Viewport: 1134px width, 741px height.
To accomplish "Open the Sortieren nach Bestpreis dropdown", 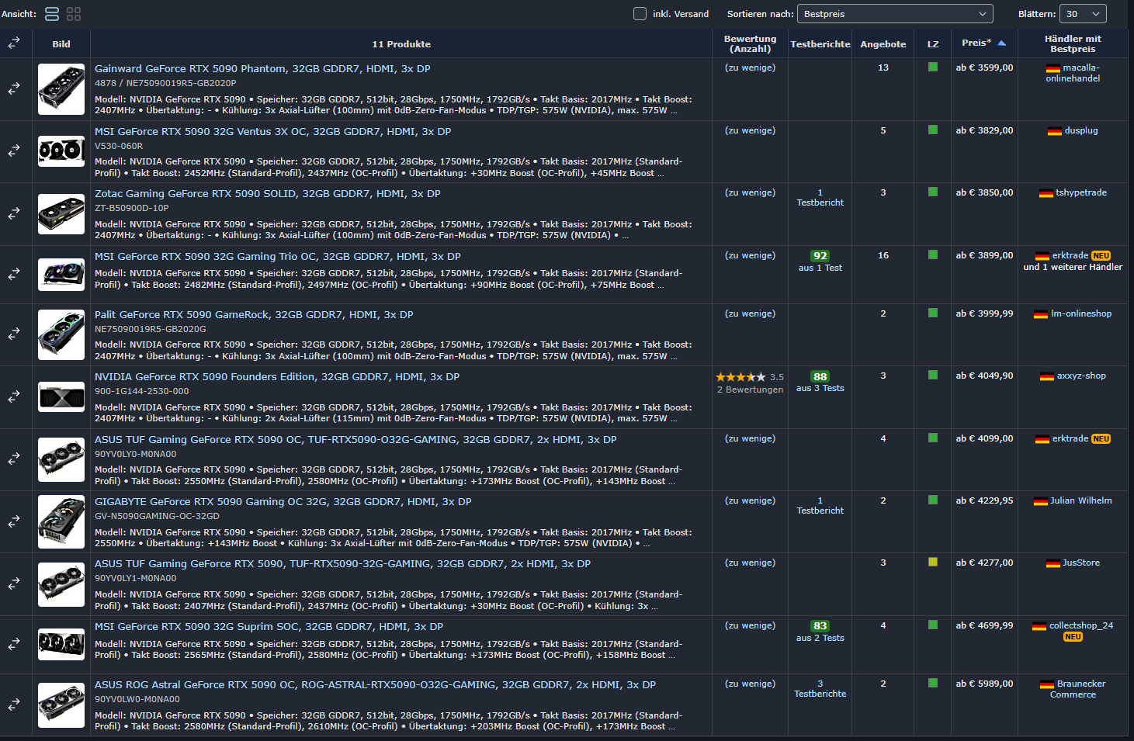I will pyautogui.click(x=895, y=14).
